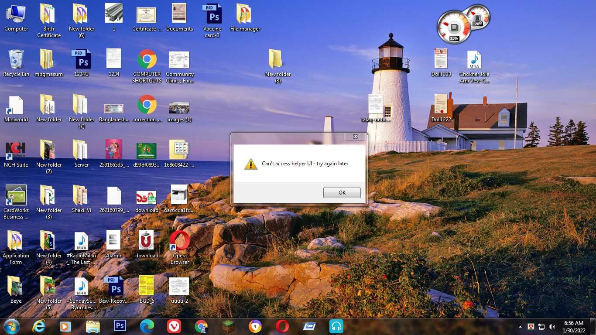The height and width of the screenshot is (335, 596).
Task: Show hidden system tray icons
Action: 520,327
